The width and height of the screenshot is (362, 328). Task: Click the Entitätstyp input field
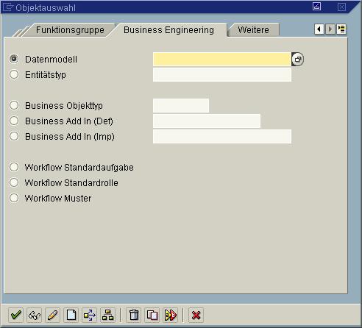pos(222,74)
